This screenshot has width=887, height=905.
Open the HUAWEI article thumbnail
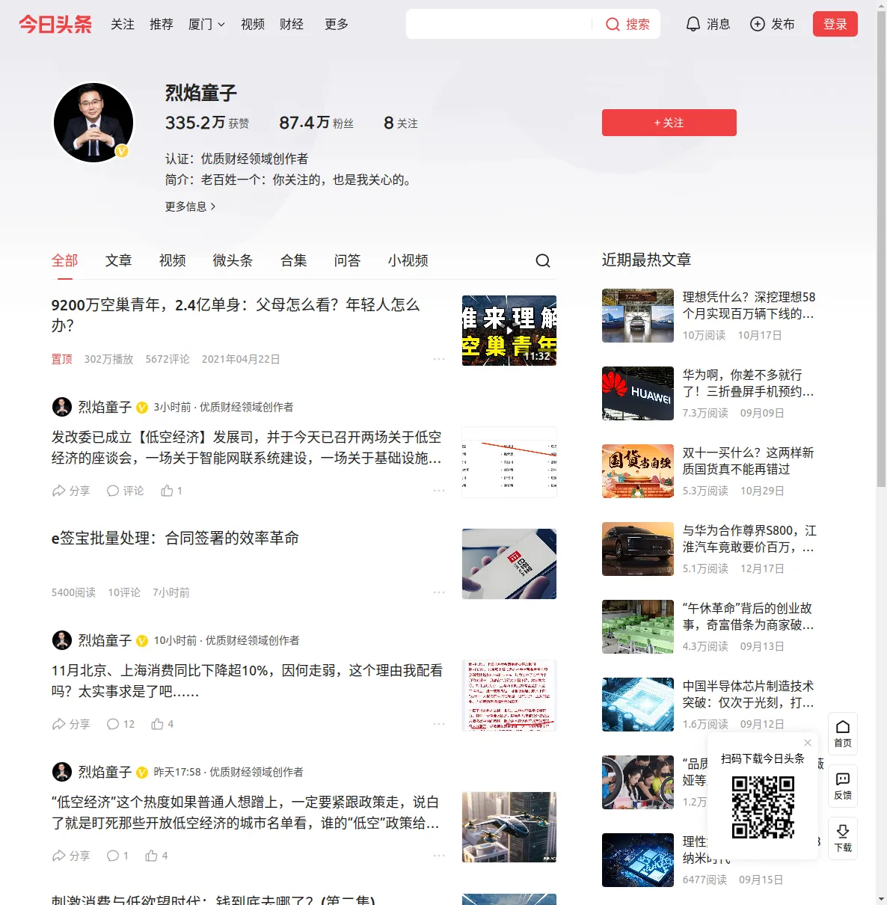(x=638, y=393)
